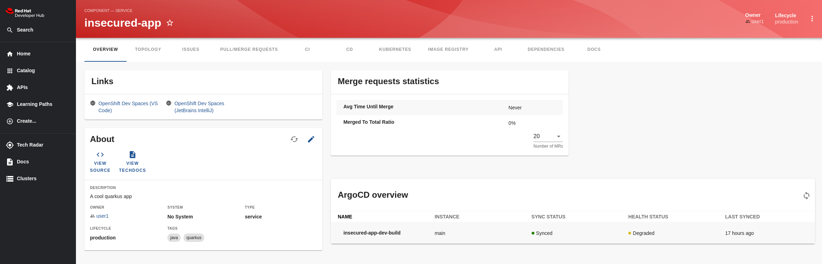
Task: Switch to the Topology tab
Action: [148, 49]
